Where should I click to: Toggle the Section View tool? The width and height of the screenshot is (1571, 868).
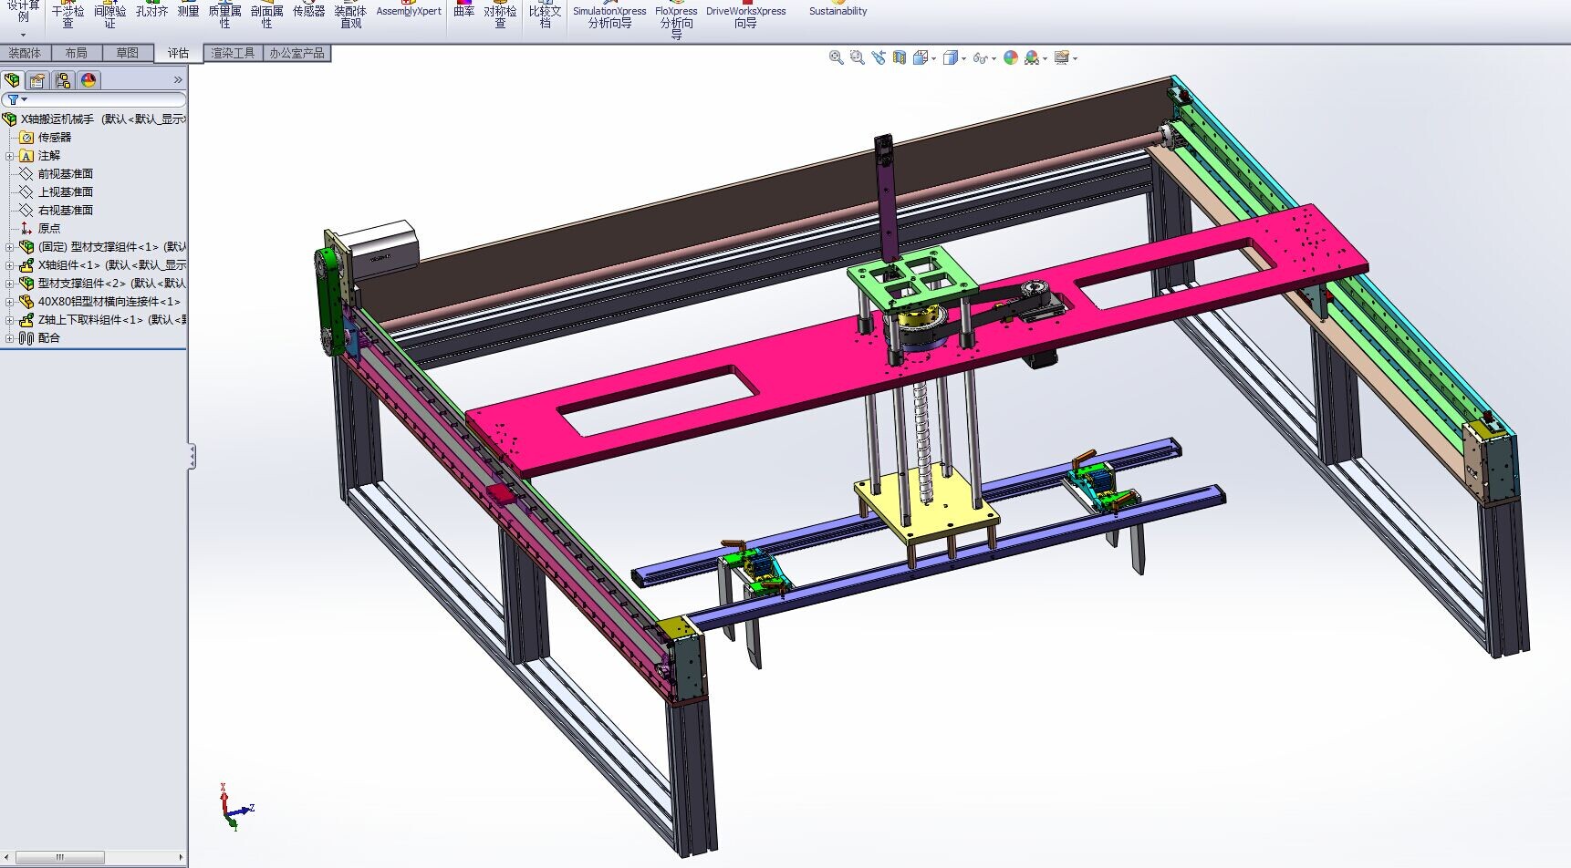tap(900, 57)
